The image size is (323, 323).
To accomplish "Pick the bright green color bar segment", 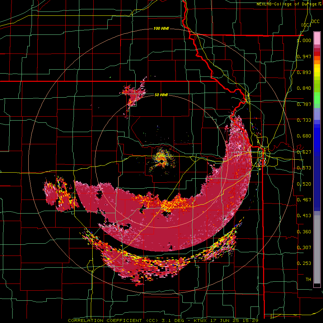I will pyautogui.click(x=317, y=98).
